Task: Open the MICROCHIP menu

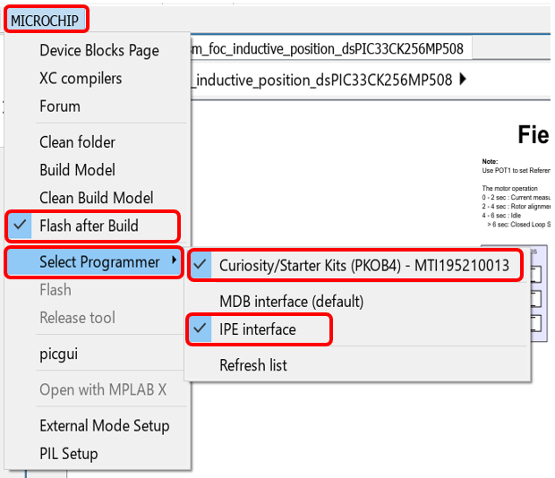Action: [45, 21]
